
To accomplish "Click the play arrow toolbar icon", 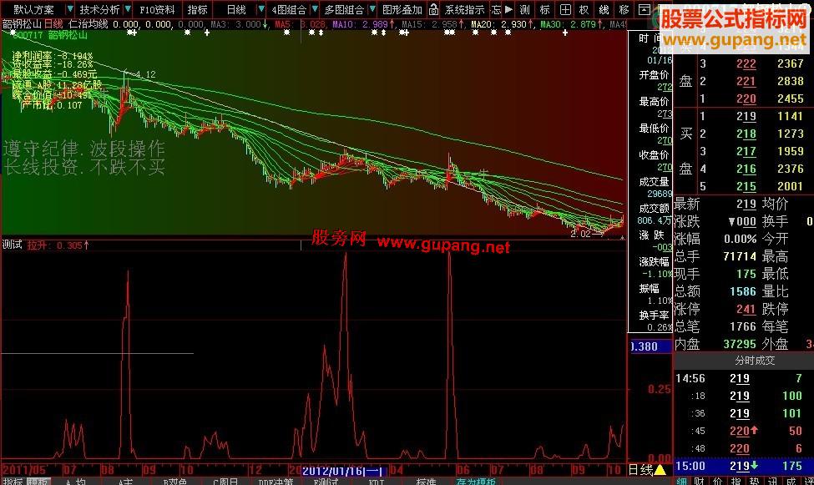I will (x=508, y=9).
